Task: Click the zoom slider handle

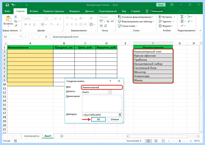Action: pos(180,141)
